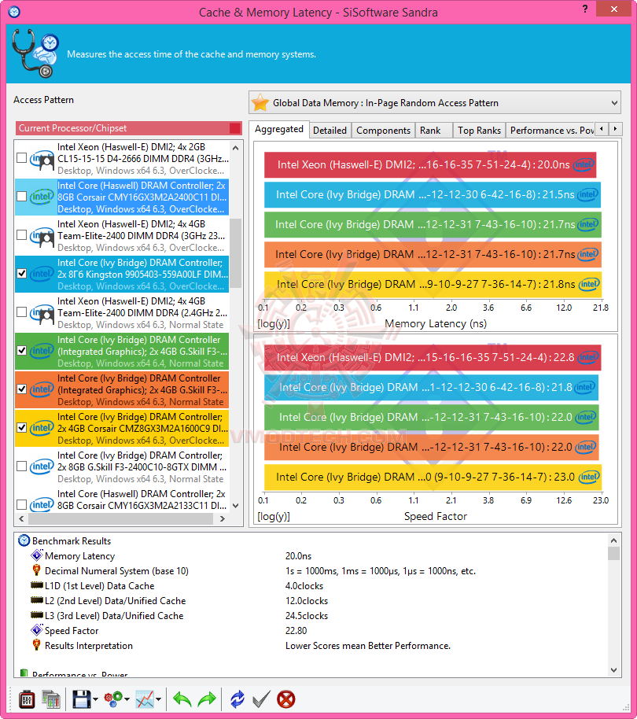Click the Sandra app icon in the title bar
The width and height of the screenshot is (637, 719).
(x=14, y=12)
